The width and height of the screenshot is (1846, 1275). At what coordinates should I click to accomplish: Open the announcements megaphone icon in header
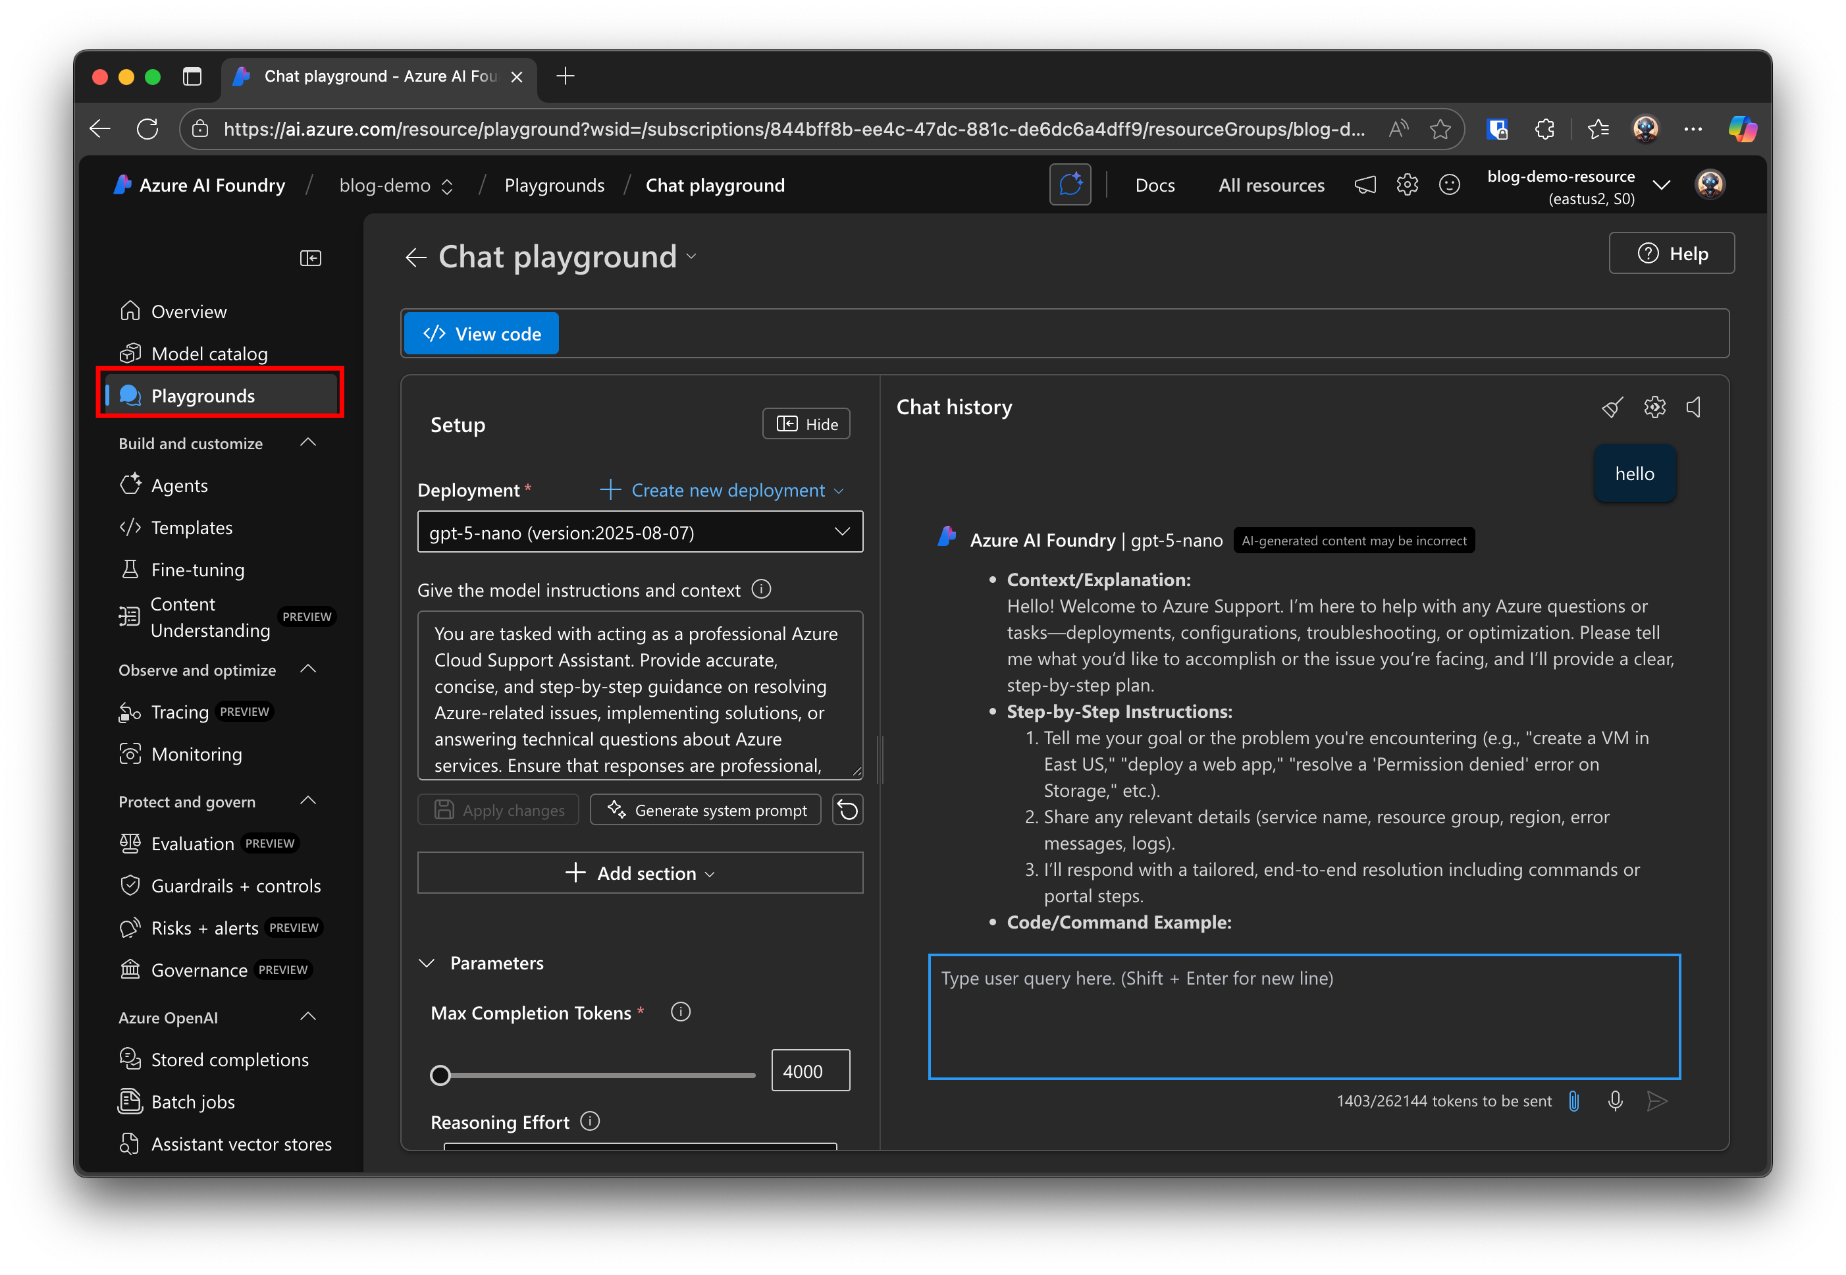(1365, 185)
